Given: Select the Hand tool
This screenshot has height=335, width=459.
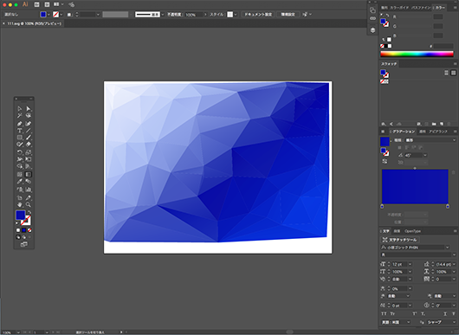Looking at the screenshot, I should pyautogui.click(x=20, y=205).
